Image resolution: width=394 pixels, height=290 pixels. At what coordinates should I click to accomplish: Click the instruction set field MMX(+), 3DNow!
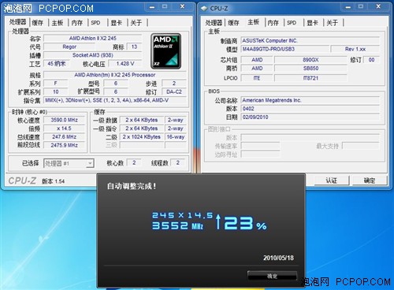tap(115, 100)
